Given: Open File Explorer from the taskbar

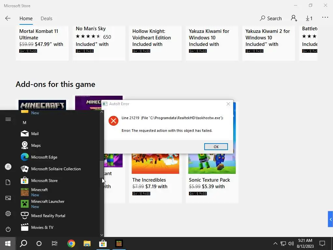Looking at the screenshot, I should point(87,243).
